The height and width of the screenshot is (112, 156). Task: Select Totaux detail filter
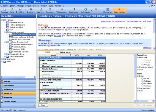[x=143, y=79]
